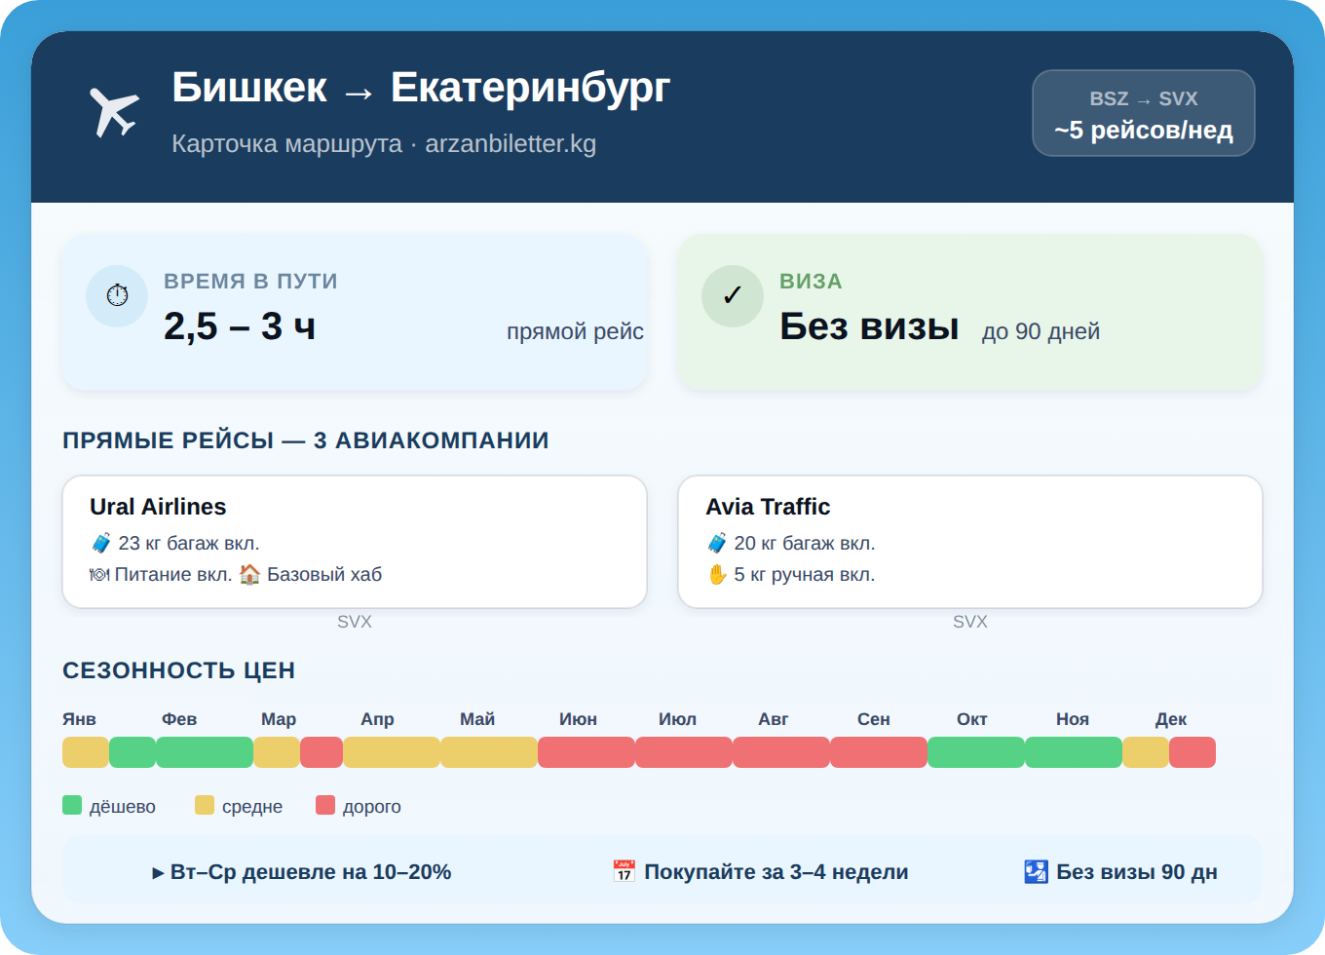Select the stopwatch icon beside Время в пути
1325x955 pixels.
pyautogui.click(x=117, y=295)
